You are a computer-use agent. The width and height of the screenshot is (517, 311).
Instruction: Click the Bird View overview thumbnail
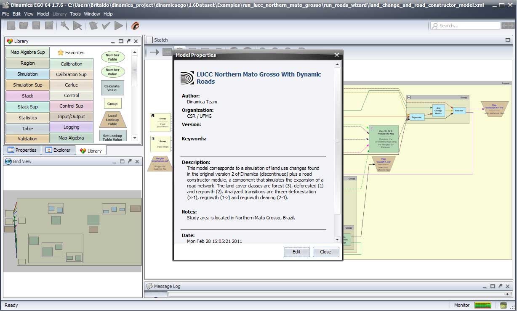(72, 231)
